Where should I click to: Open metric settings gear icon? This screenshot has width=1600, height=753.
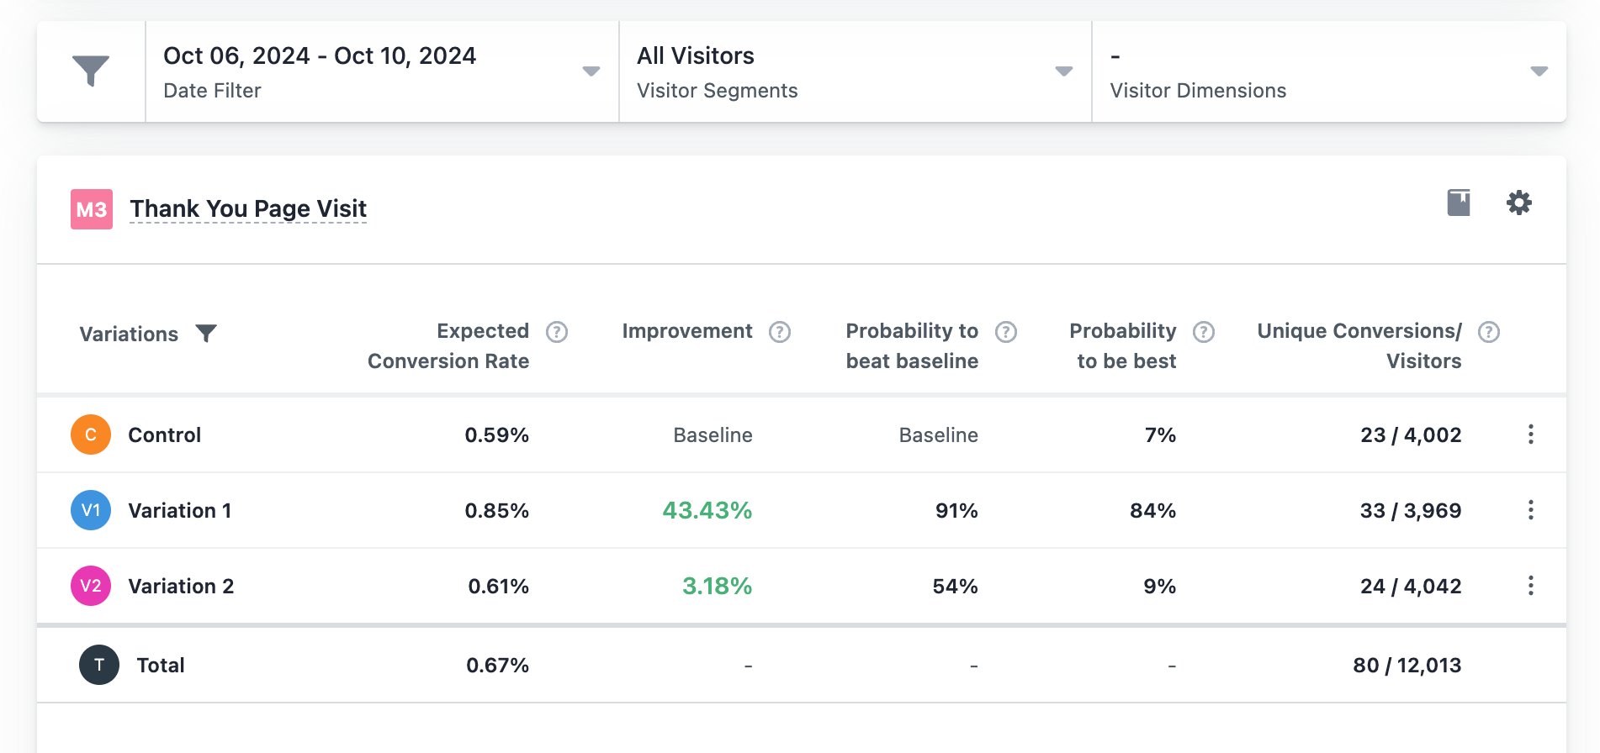click(1518, 203)
